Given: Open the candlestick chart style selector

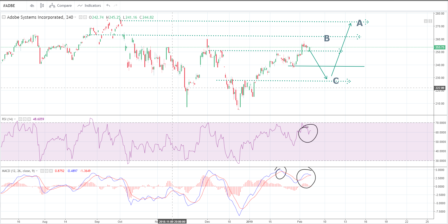Looking at the screenshot, I should point(42,5).
